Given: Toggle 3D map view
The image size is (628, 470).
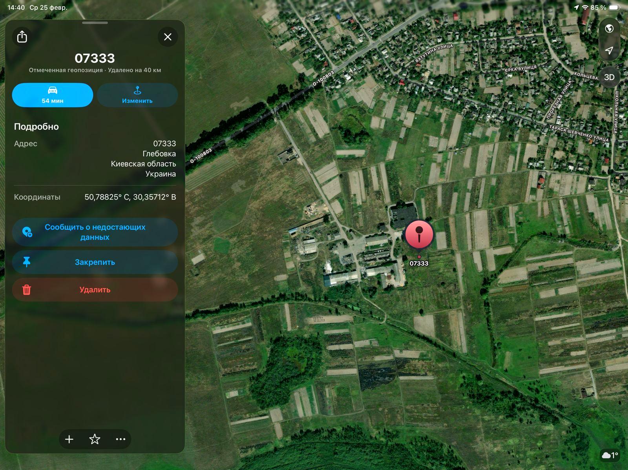Looking at the screenshot, I should [x=609, y=77].
